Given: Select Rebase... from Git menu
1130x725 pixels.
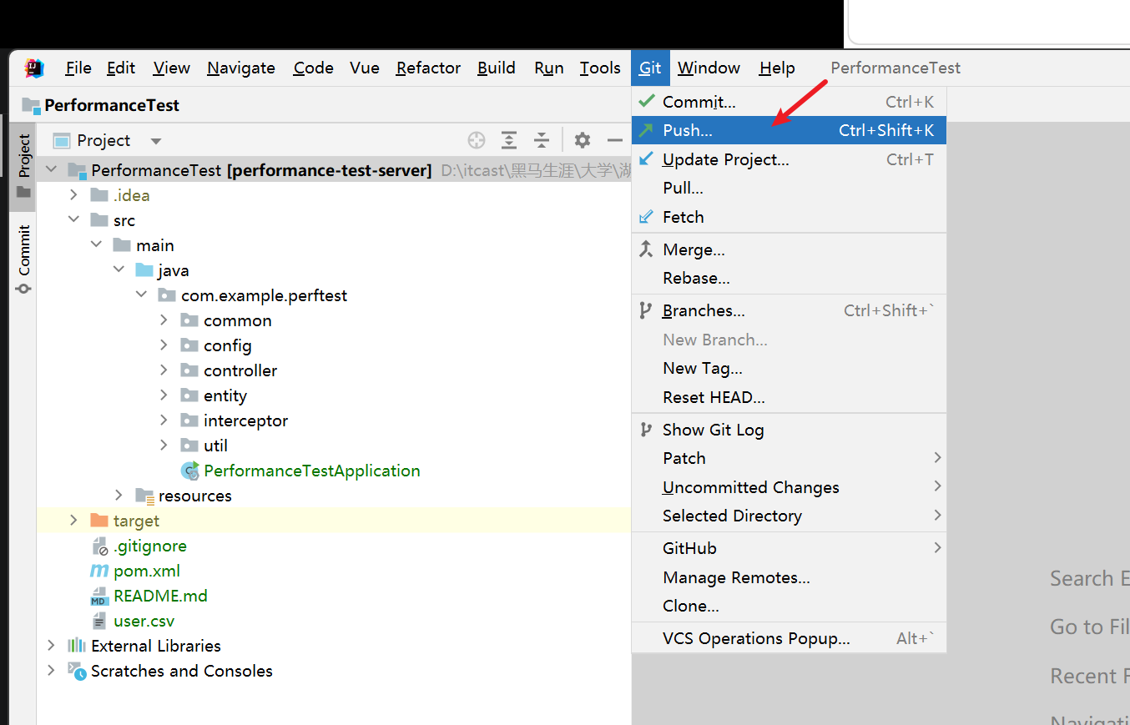Looking at the screenshot, I should pos(789,278).
